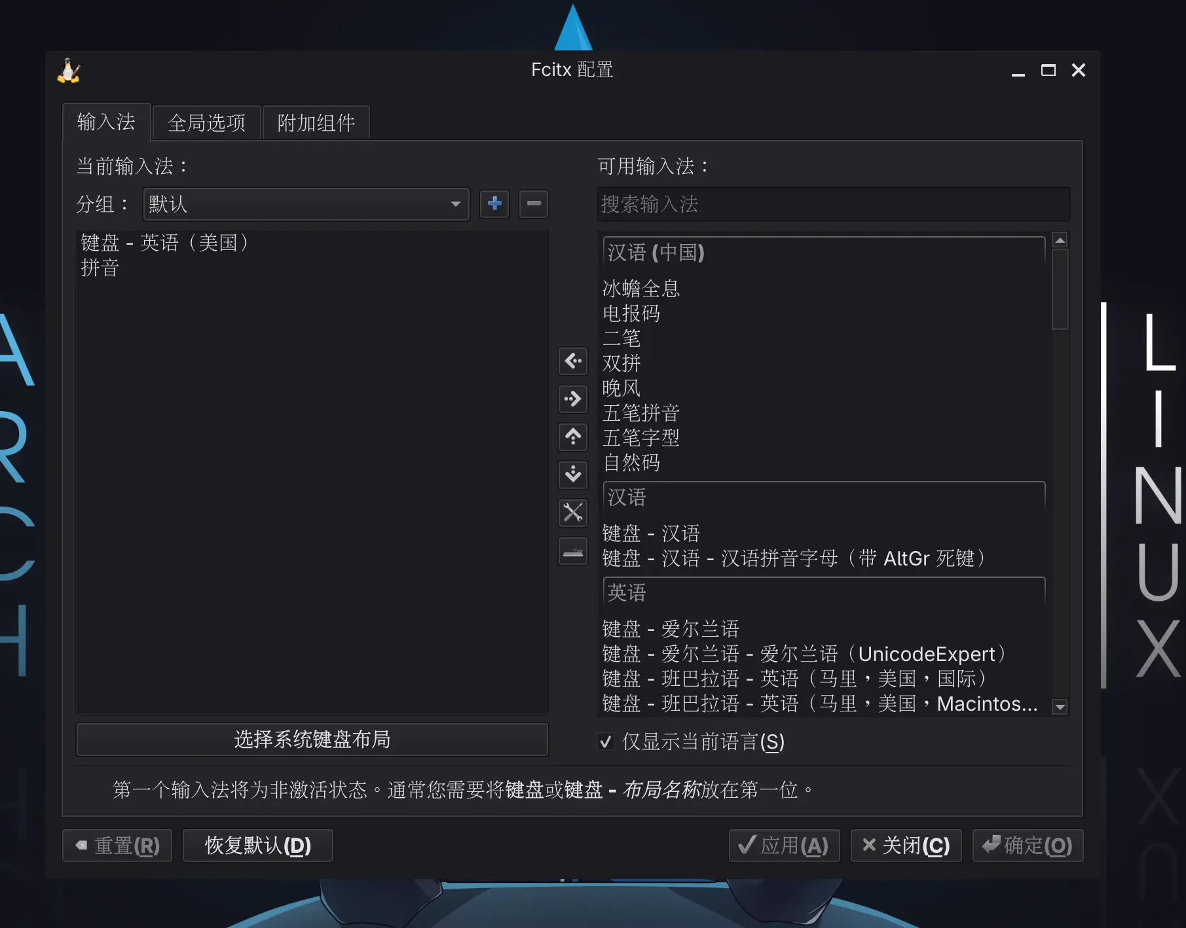The image size is (1186, 928).
Task: Click the 应用 button
Action: [x=784, y=846]
